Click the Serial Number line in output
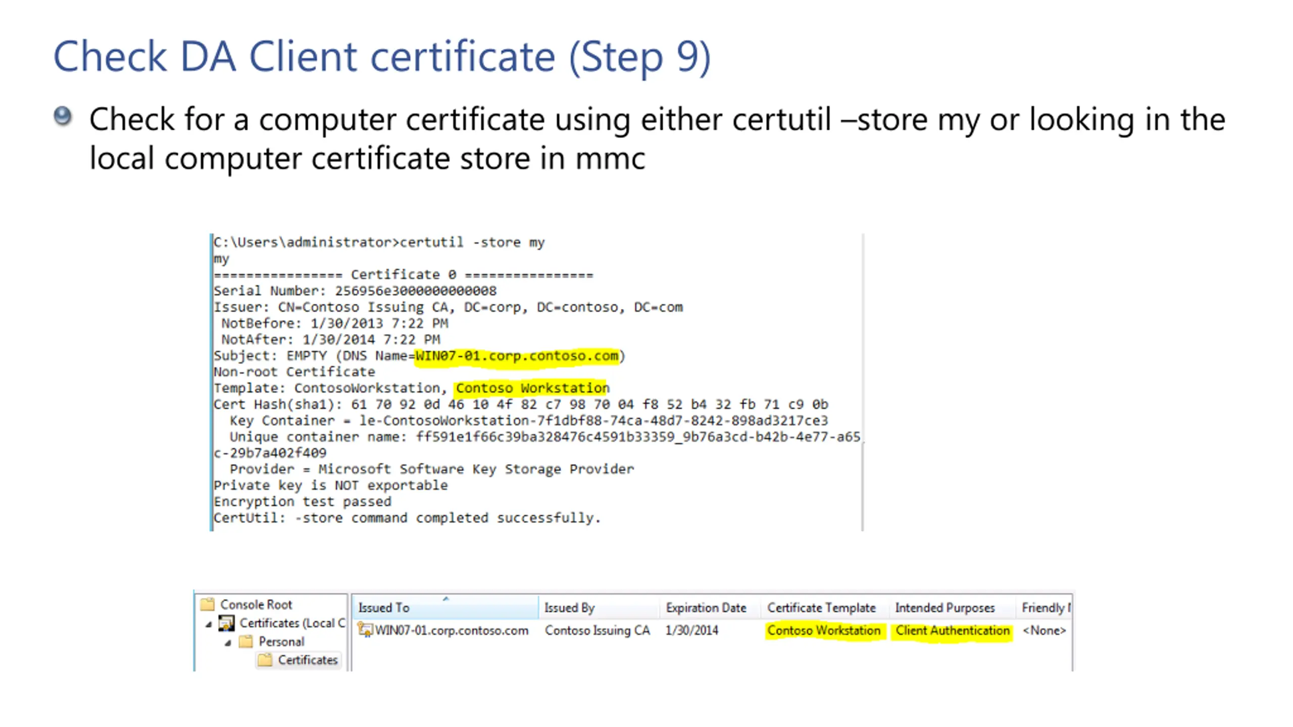The height and width of the screenshot is (727, 1293). [355, 291]
